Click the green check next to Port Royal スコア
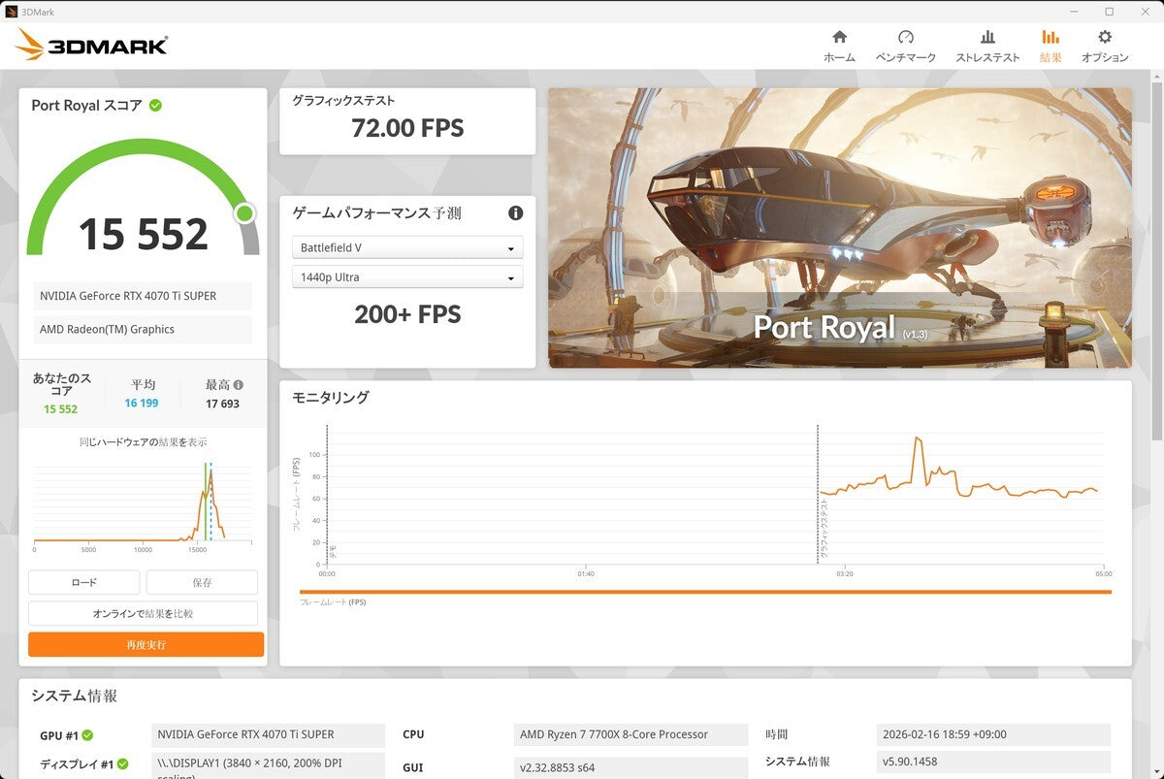The height and width of the screenshot is (779, 1164). click(155, 105)
